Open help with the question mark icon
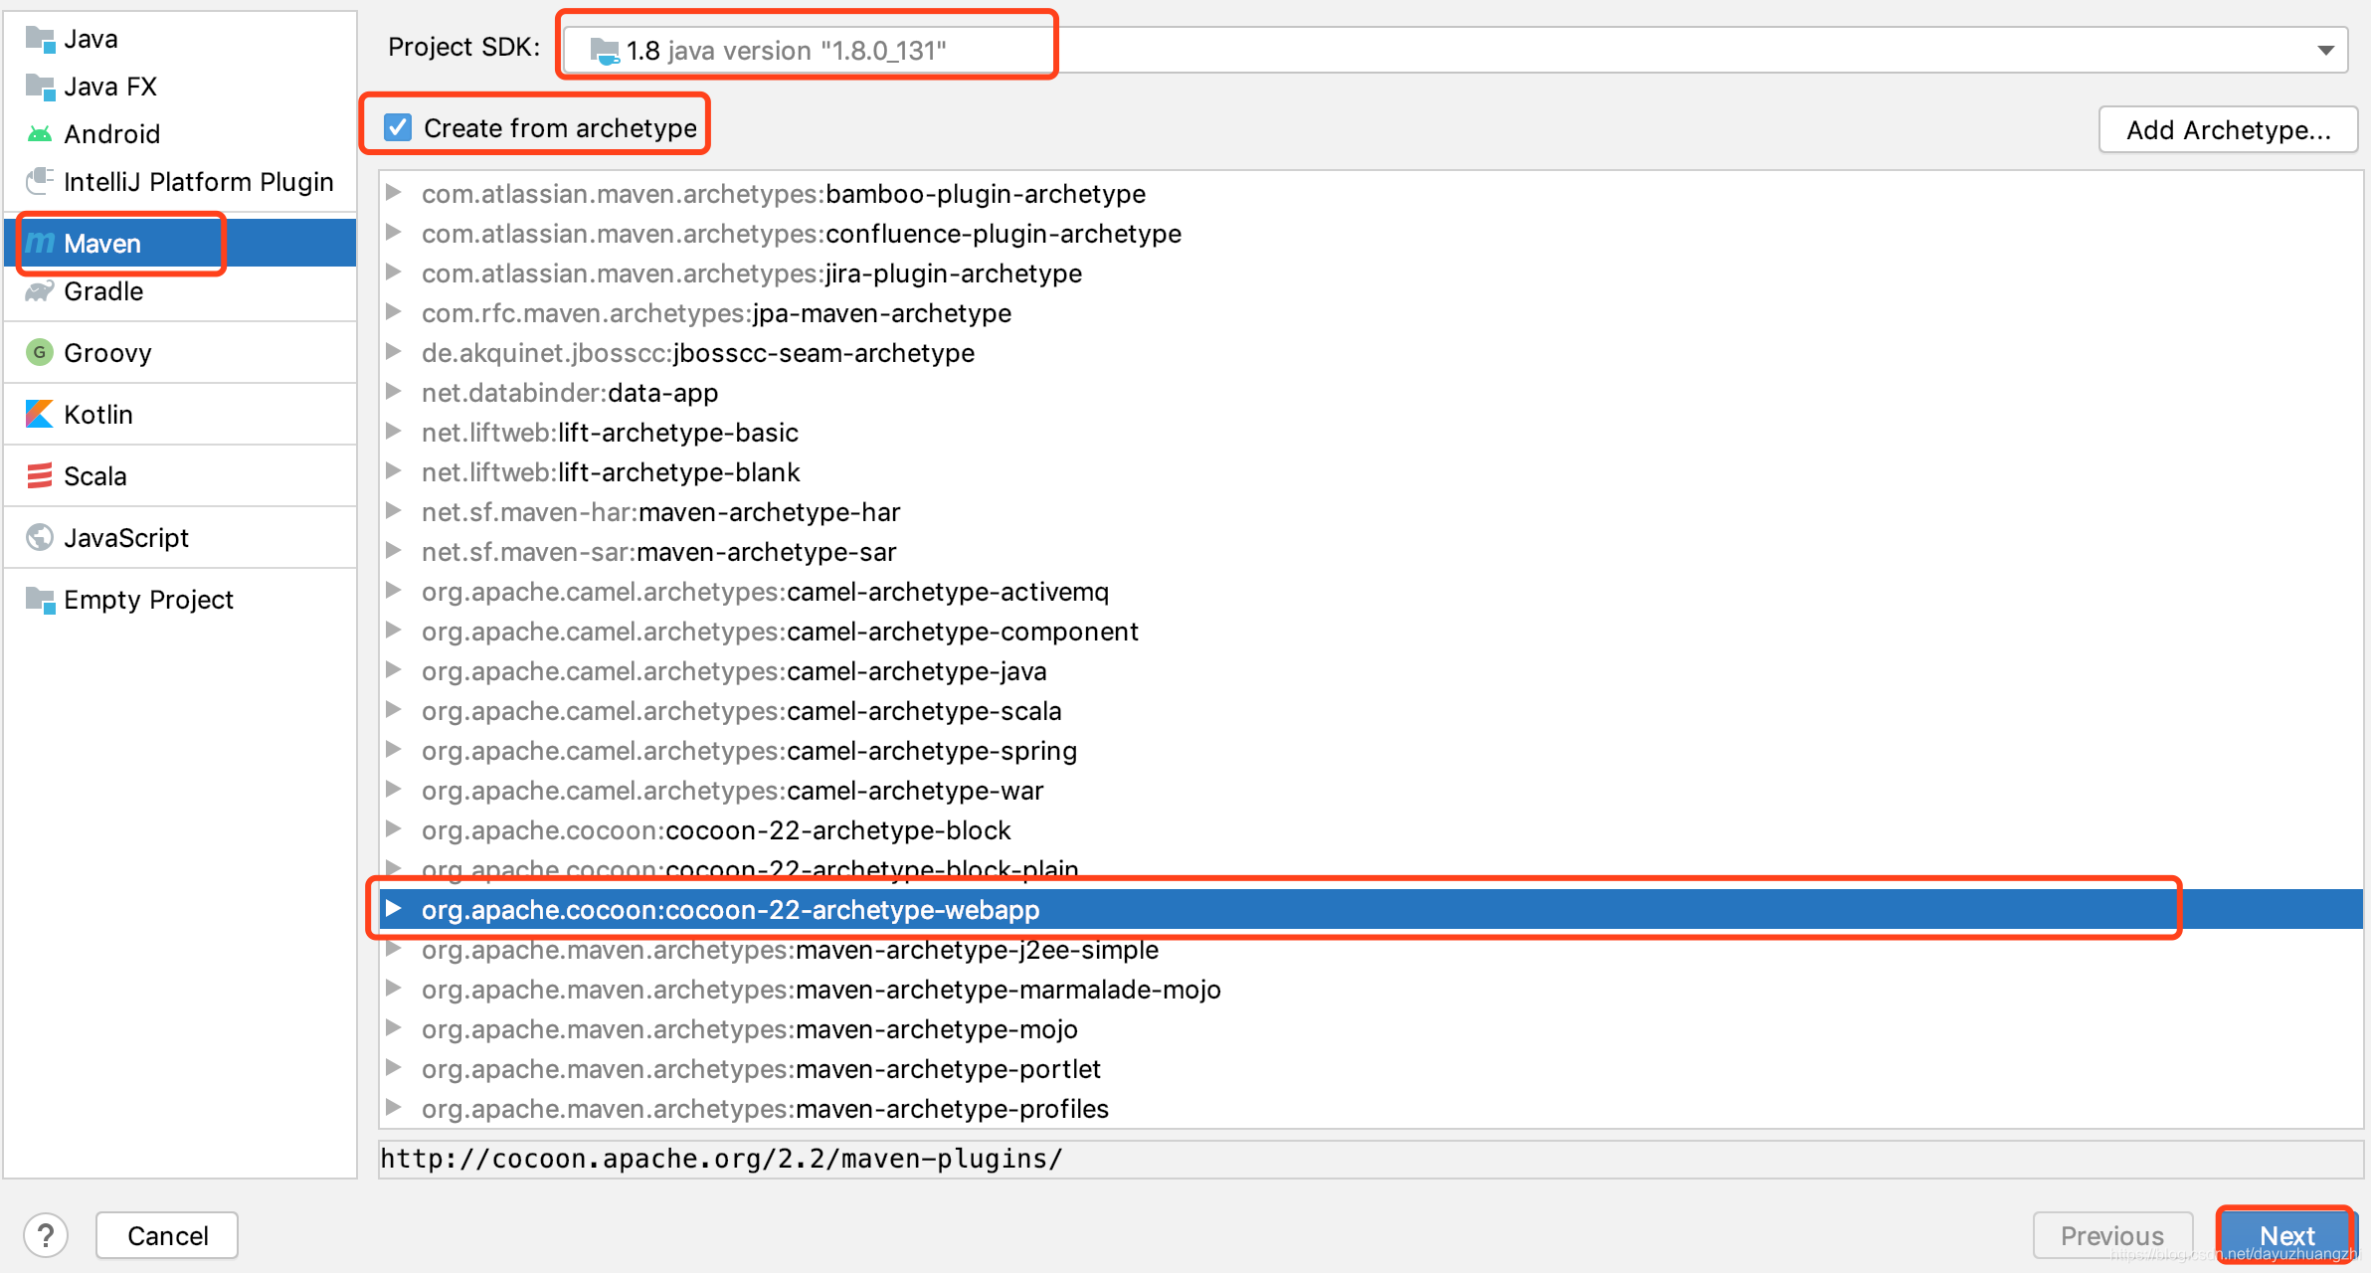Viewport: 2371px width, 1273px height. pos(46,1235)
